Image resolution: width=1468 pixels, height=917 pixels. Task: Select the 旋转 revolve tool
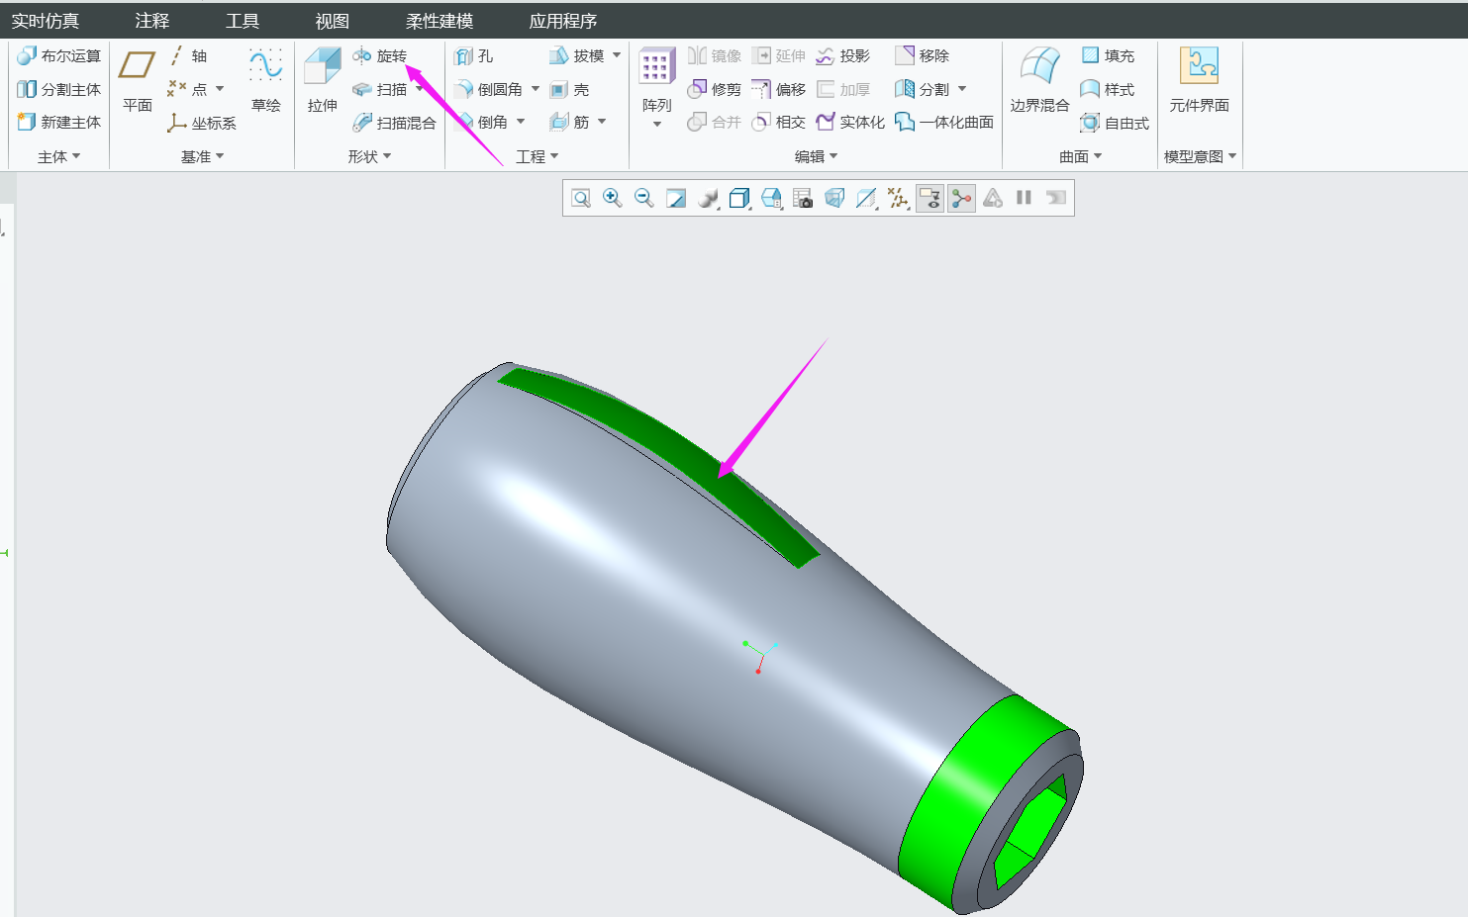[380, 56]
